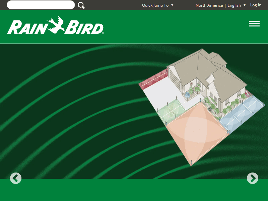This screenshot has height=201, width=268.
Task: Click inside the search text field
Action: tap(40, 5)
